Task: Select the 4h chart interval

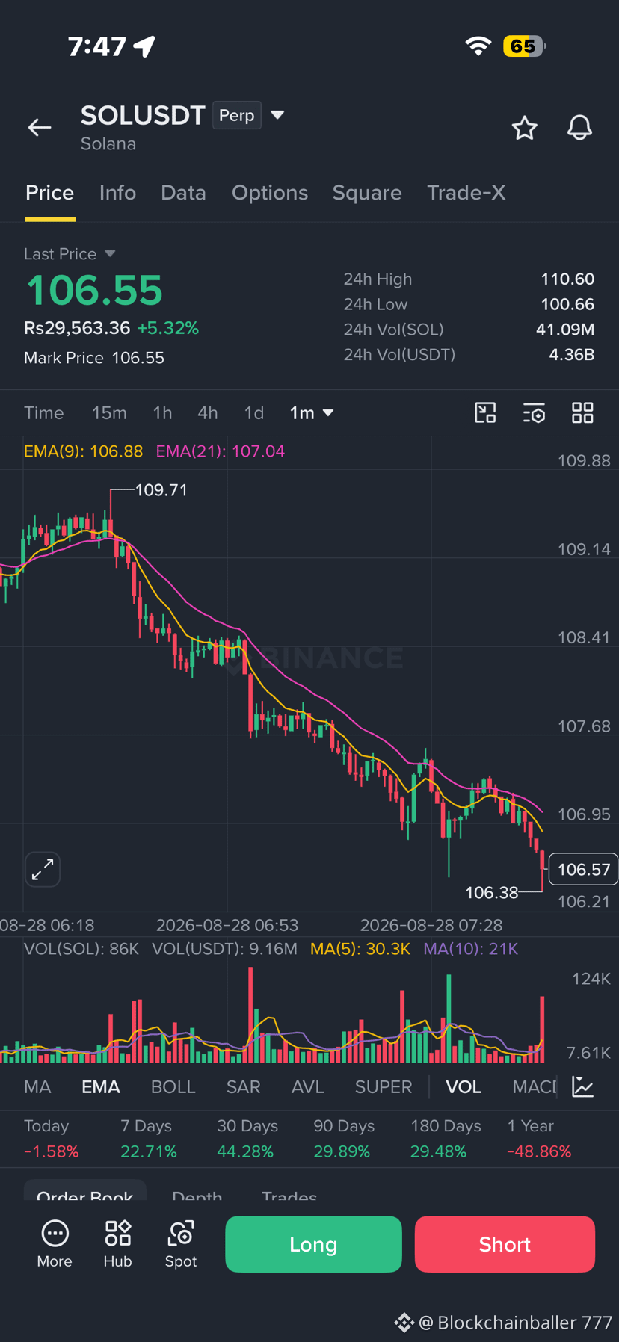Action: coord(207,413)
